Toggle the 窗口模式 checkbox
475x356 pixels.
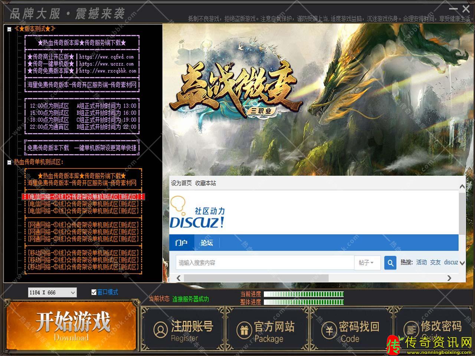(x=94, y=292)
